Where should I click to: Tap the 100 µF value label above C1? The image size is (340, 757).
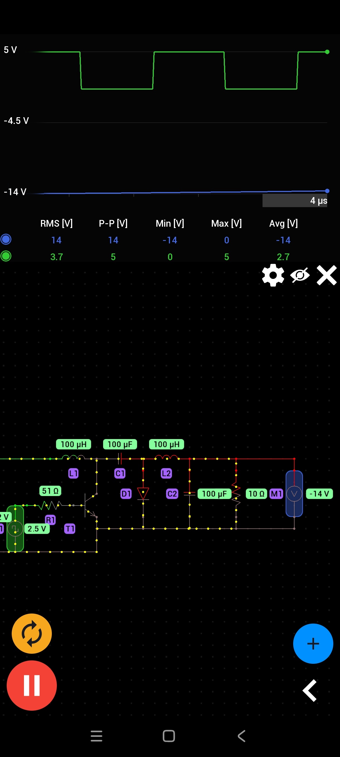point(120,444)
